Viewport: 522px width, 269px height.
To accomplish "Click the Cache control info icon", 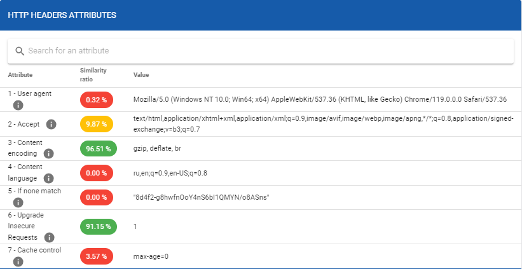I will point(18,261).
